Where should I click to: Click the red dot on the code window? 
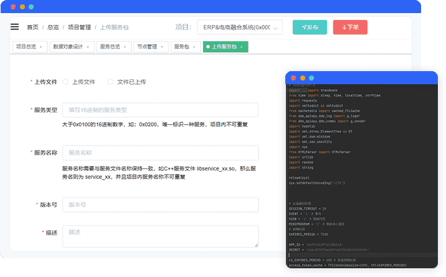point(293,77)
